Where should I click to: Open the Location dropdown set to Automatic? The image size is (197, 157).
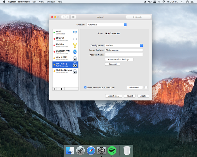(106, 25)
